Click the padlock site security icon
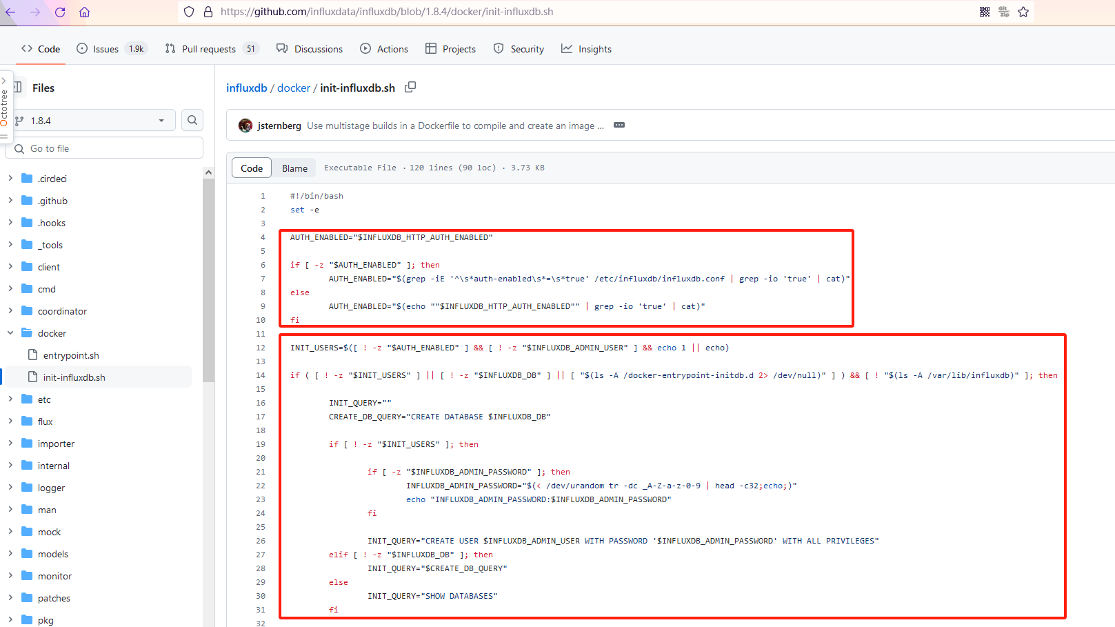 click(x=208, y=12)
